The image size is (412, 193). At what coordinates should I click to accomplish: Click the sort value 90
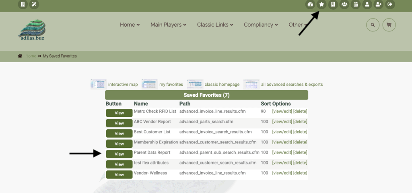click(x=263, y=111)
